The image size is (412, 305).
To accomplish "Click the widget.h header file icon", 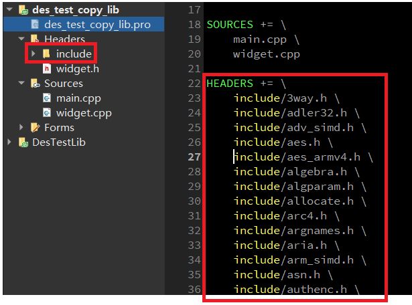I will click(x=46, y=68).
